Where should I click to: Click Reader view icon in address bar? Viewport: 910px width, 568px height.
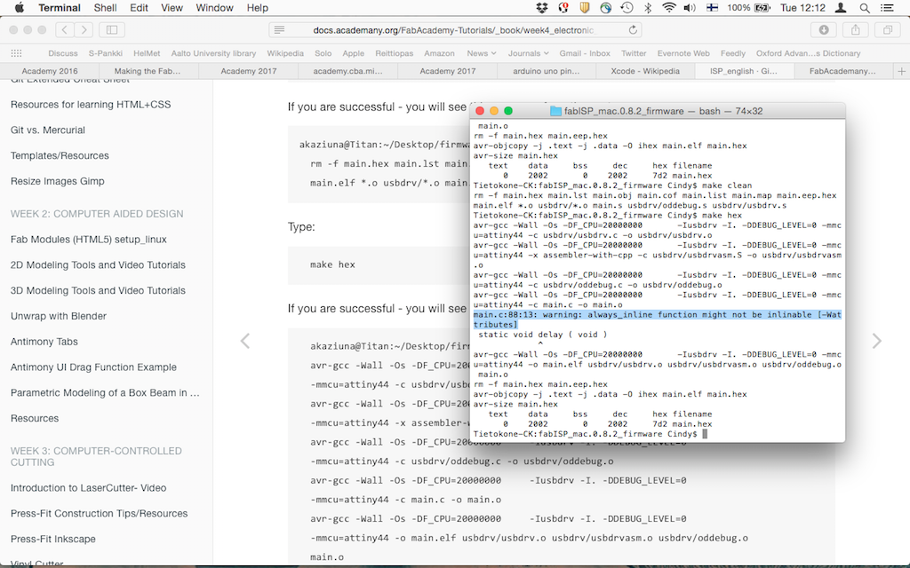279,29
